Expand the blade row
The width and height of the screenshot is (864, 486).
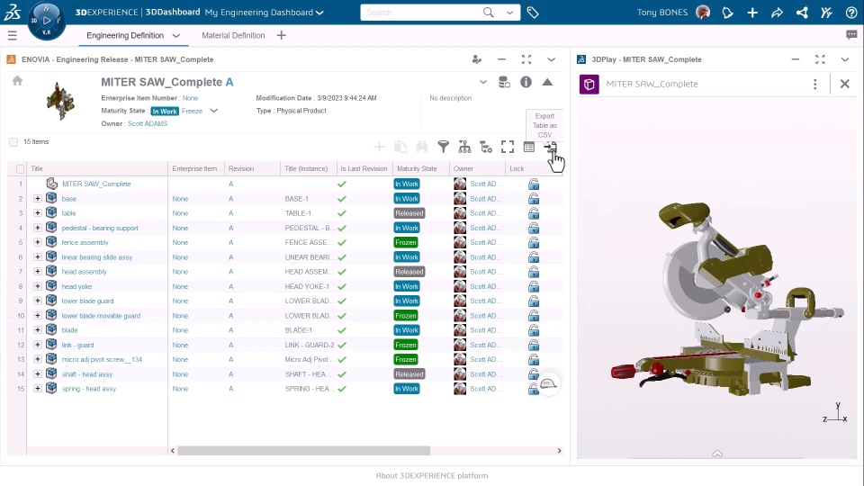tap(38, 329)
